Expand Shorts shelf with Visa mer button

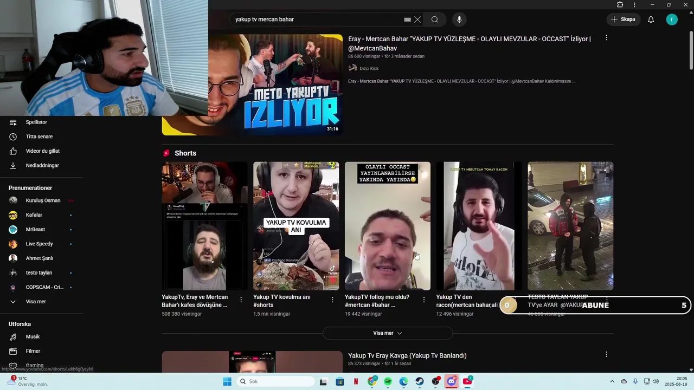388,333
